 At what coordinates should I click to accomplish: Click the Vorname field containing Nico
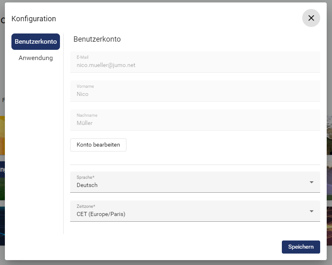(x=195, y=91)
